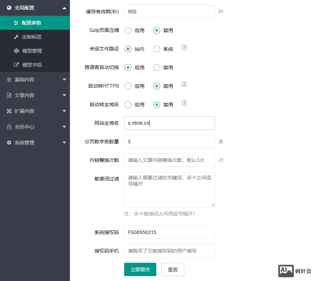The width and height of the screenshot is (314, 281).
Task: Select 禁用 for 跨语言自动切换
Action: [x=157, y=68]
